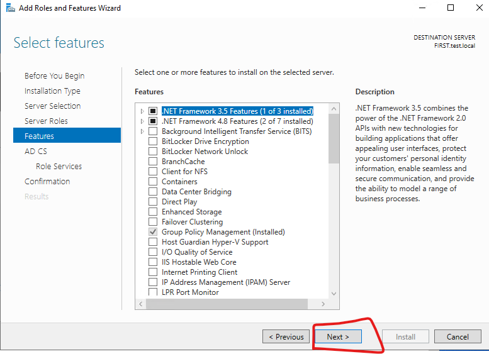
Task: Go to Confirmation step
Action: [x=47, y=181]
